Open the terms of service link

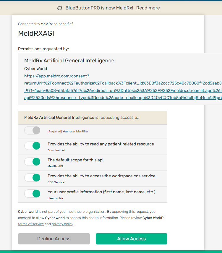coord(30,224)
